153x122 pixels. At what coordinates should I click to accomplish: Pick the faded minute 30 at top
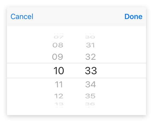[90, 37]
